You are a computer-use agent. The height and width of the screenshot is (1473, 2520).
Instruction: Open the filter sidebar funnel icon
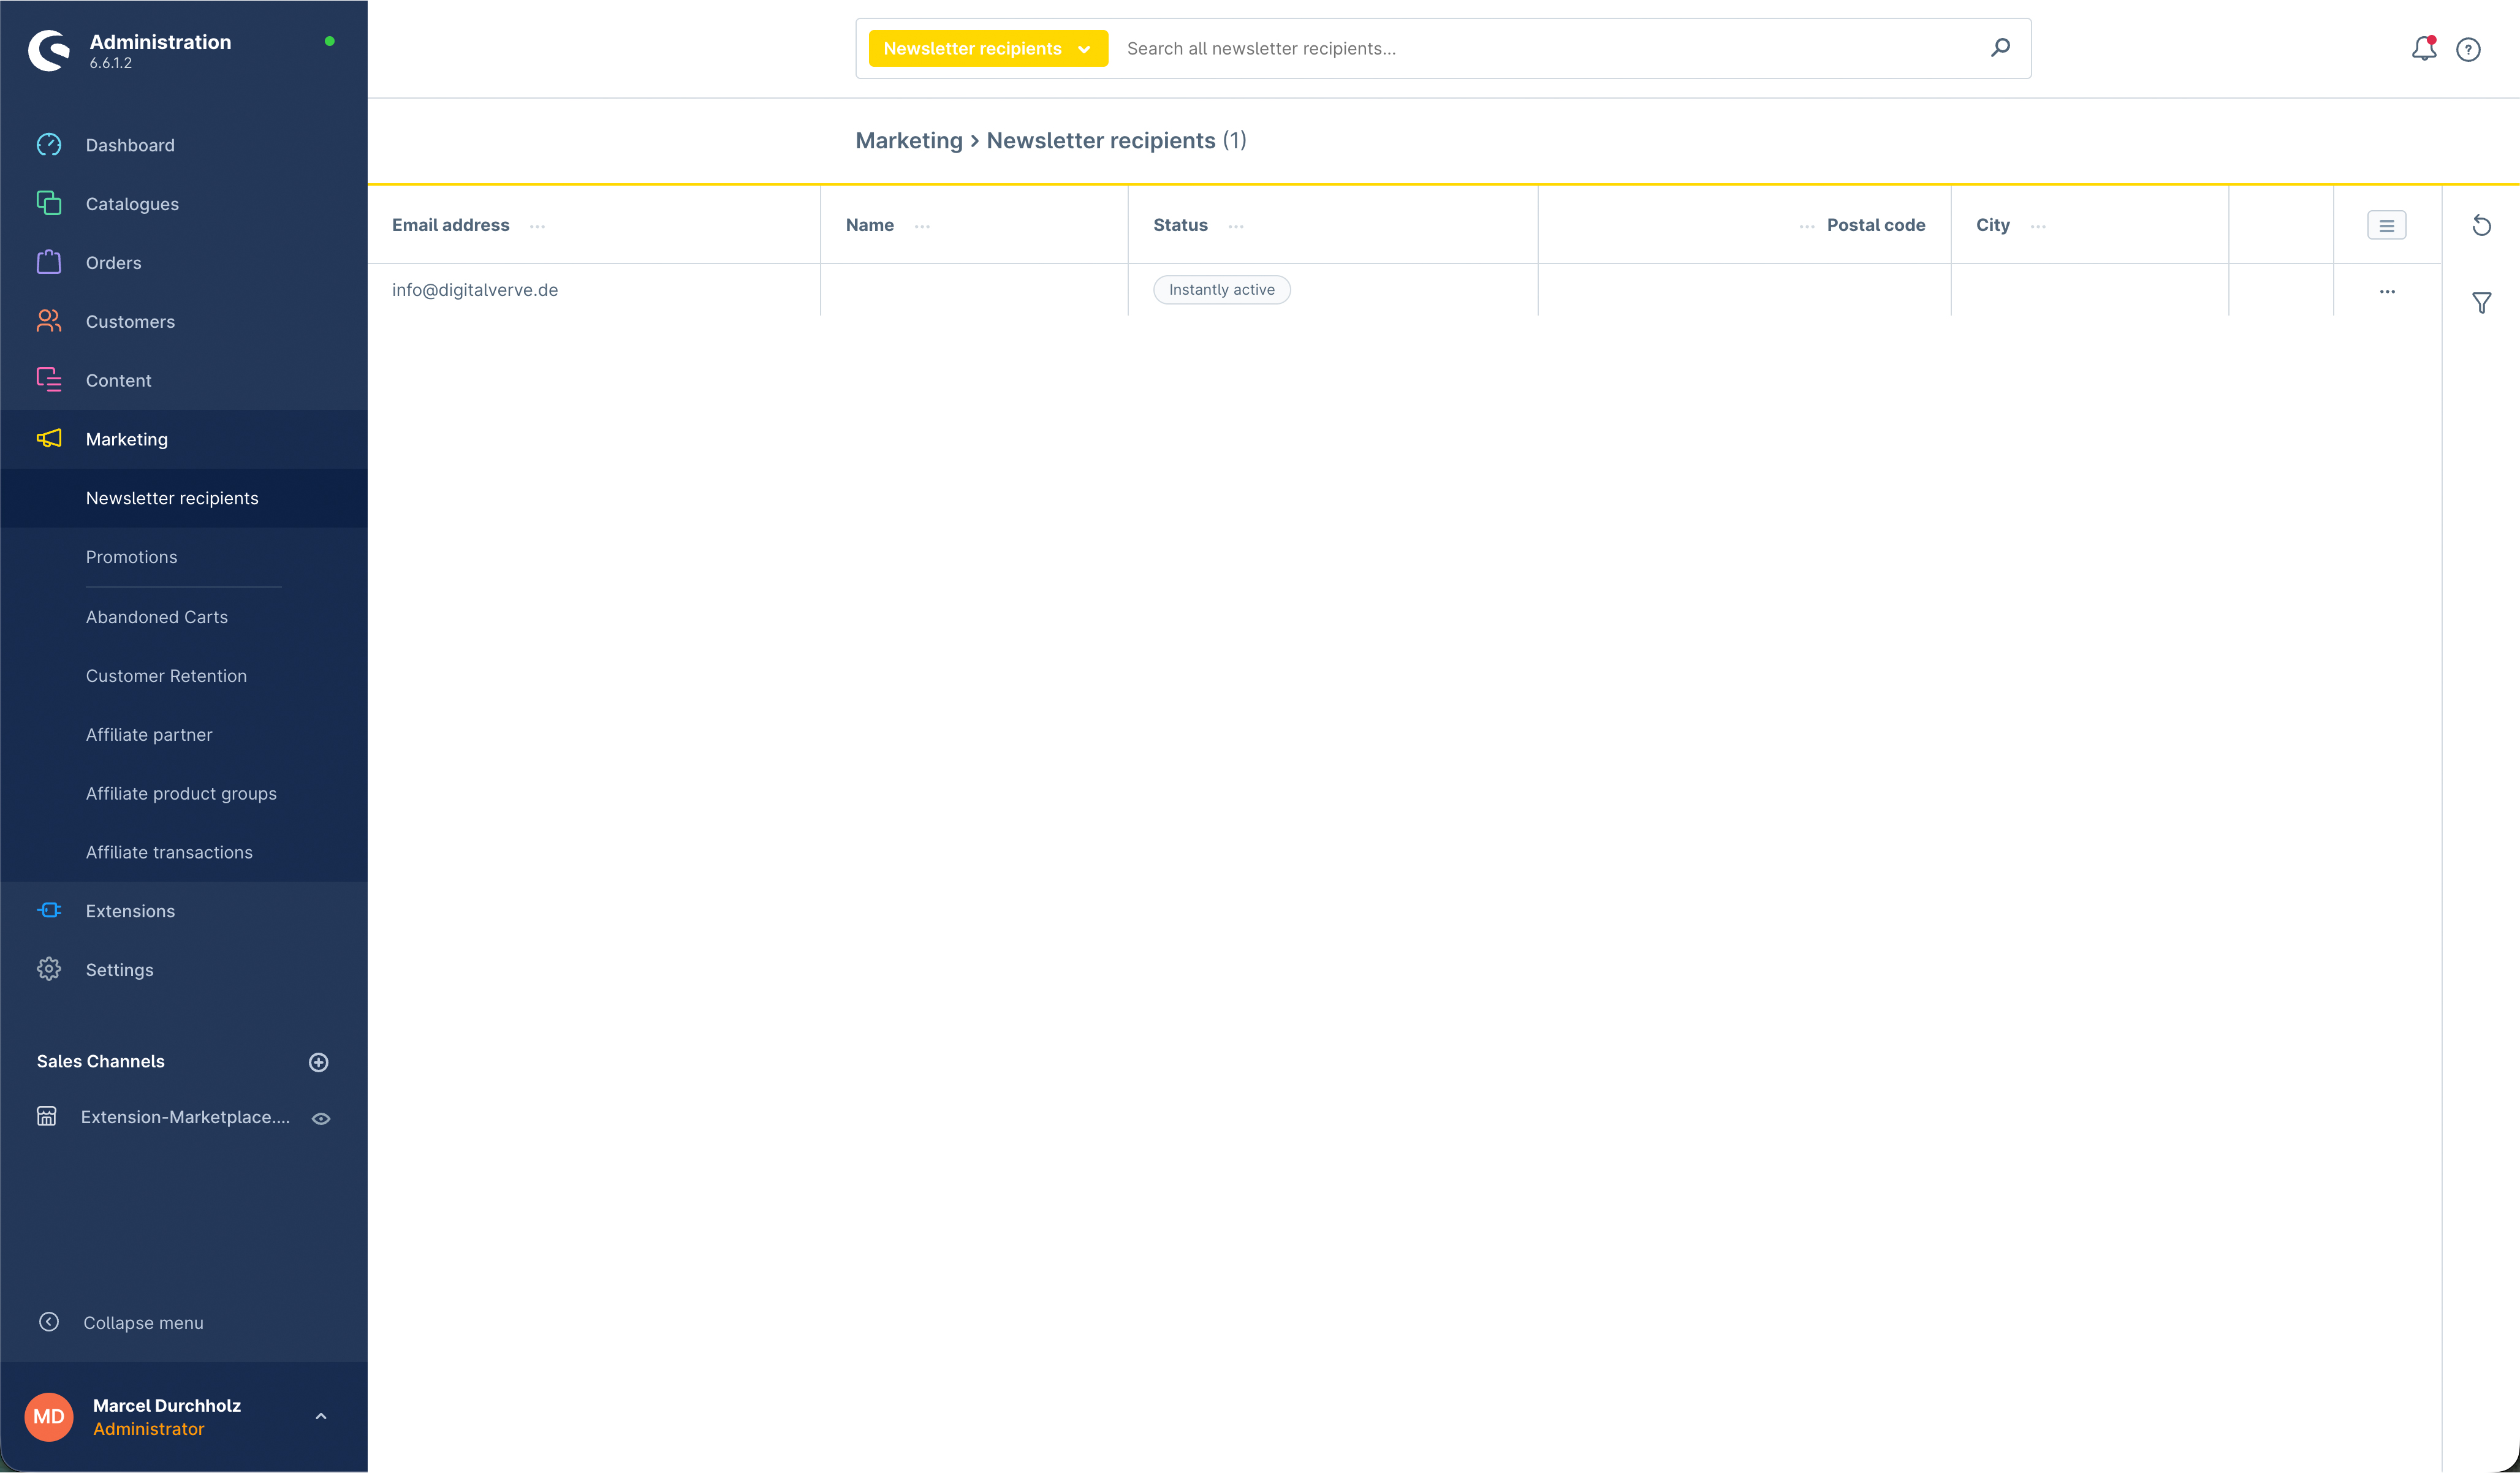pos(2481,302)
